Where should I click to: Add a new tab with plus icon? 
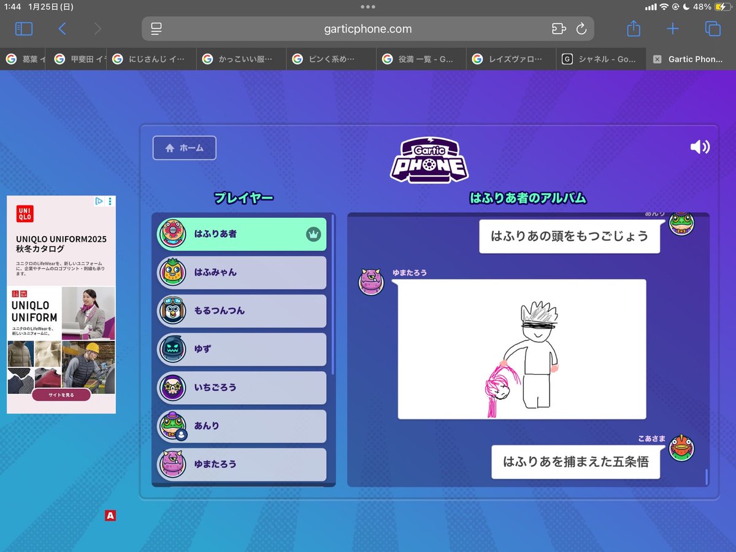(x=673, y=29)
